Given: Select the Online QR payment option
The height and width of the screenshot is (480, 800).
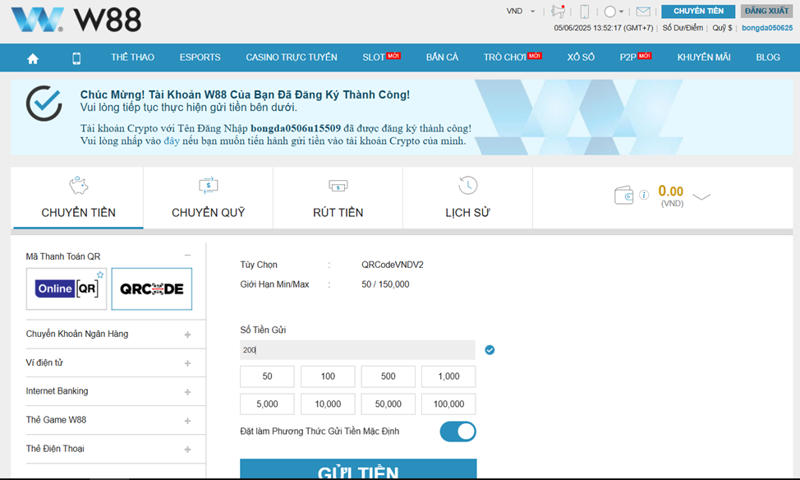Looking at the screenshot, I should [x=67, y=289].
